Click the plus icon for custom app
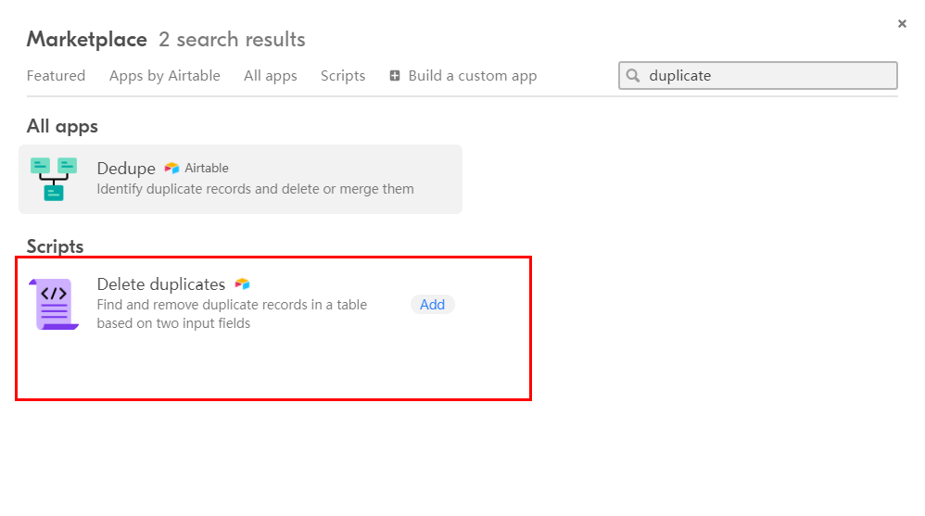Image resolution: width=925 pixels, height=516 pixels. point(395,75)
